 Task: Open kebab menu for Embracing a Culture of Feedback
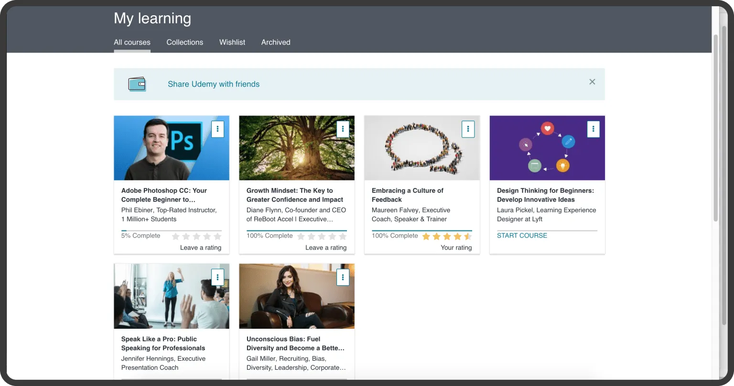[x=468, y=129]
